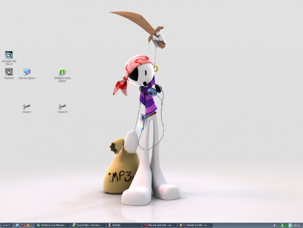Restore the "Greedy Invalid" player taskbar button
This screenshot has height=228, width=303.
[x=195, y=225]
